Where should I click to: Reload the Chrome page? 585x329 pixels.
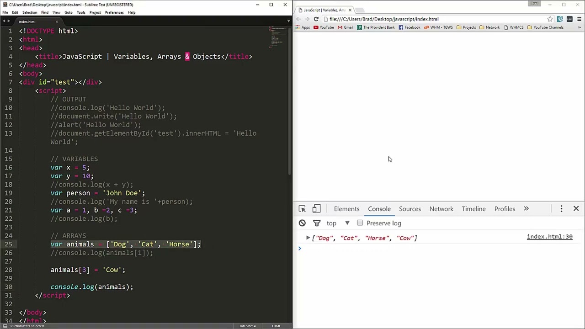click(x=316, y=19)
